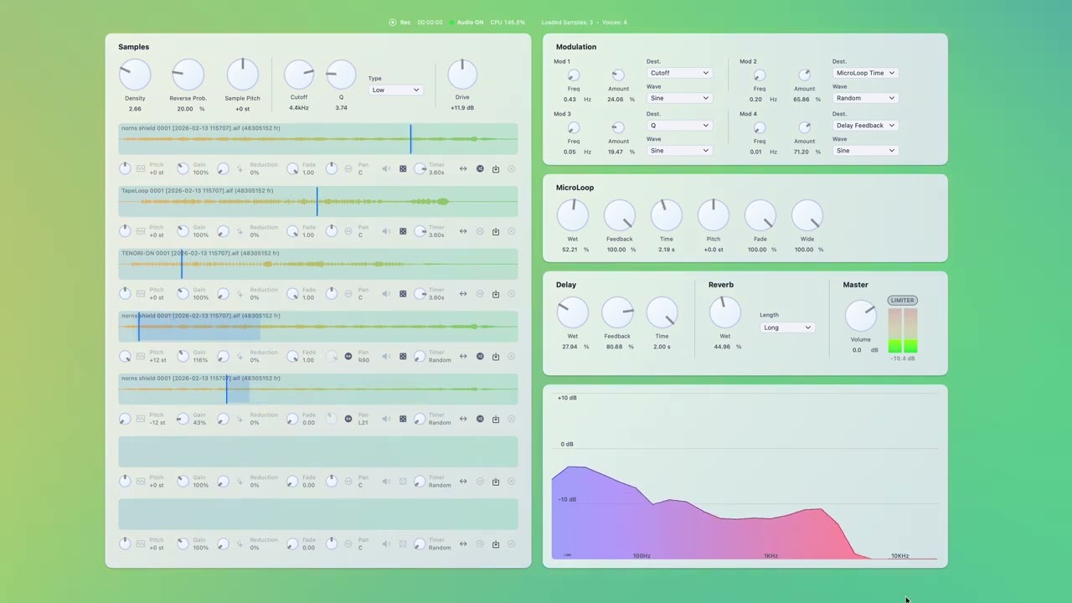Click the Timer knob in the TapeLoop control row

pos(420,231)
